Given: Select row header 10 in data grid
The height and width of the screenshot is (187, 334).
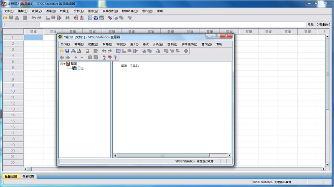Looking at the screenshot, I should pos(13,91).
